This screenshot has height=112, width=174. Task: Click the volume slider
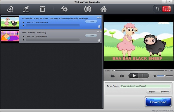tap(165, 76)
